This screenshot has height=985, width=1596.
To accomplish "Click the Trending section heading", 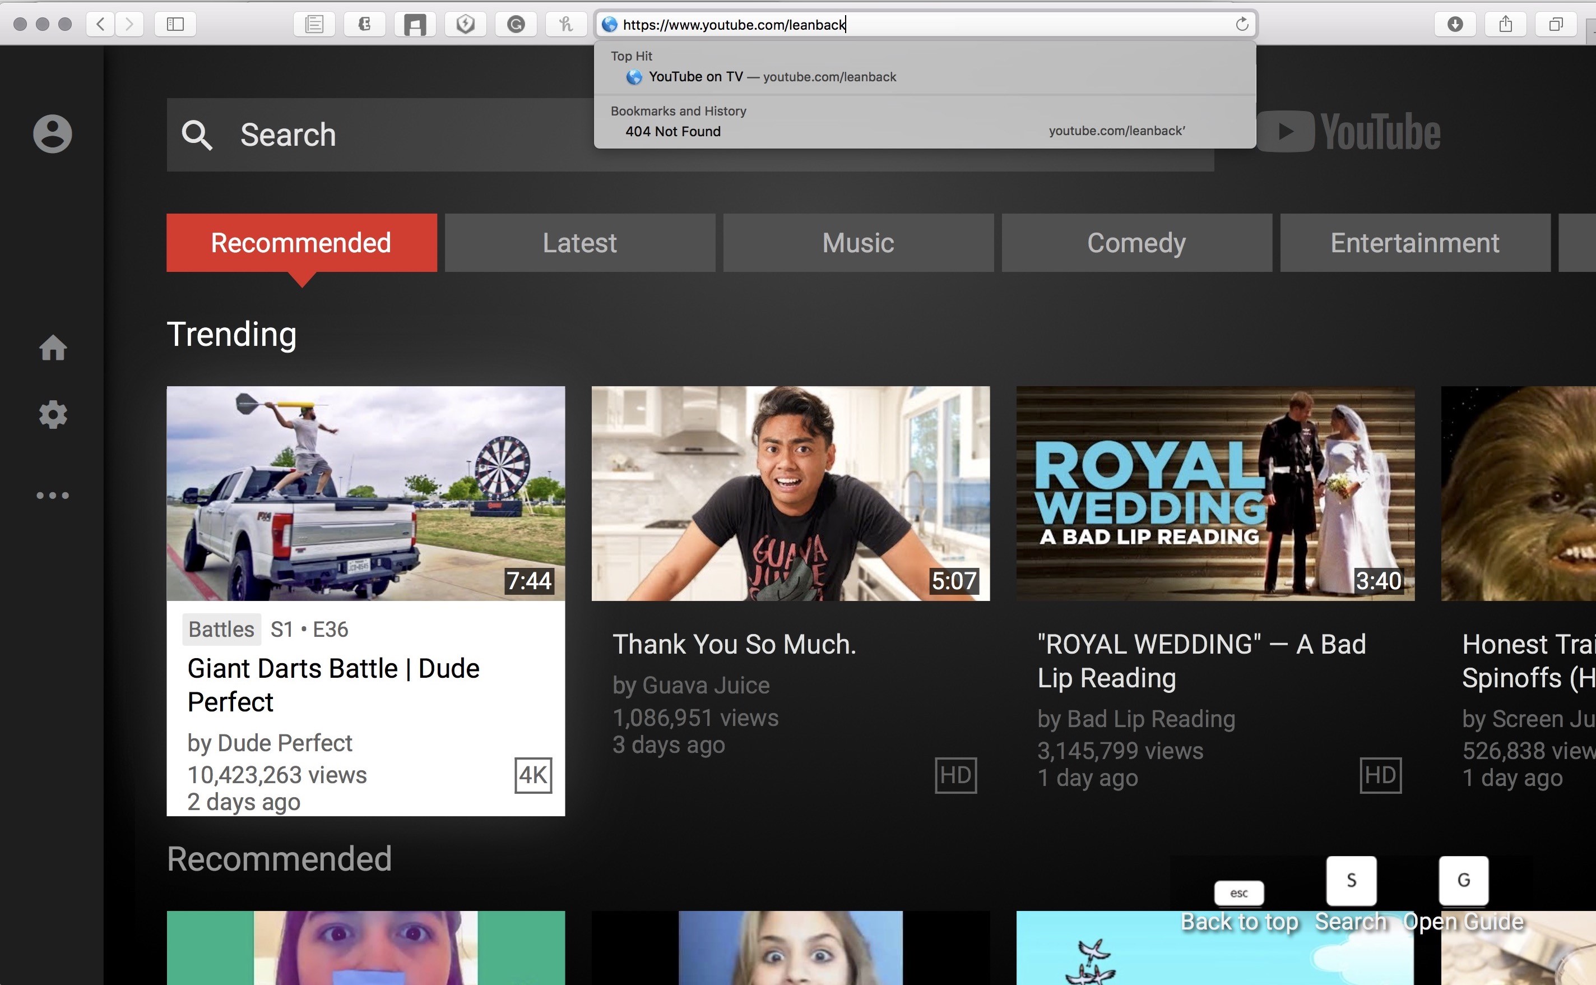I will [231, 335].
